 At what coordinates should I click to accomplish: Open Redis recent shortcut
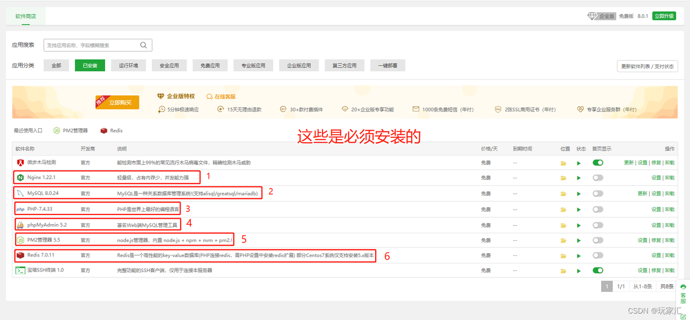[112, 130]
